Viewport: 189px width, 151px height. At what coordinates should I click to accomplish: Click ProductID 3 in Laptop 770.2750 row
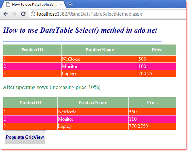coord(30,126)
